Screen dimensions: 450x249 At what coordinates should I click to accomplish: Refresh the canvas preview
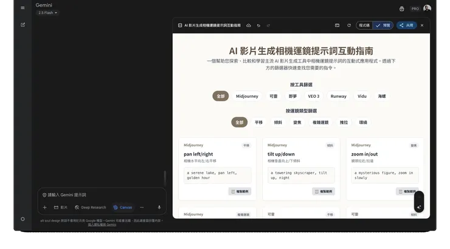349,26
